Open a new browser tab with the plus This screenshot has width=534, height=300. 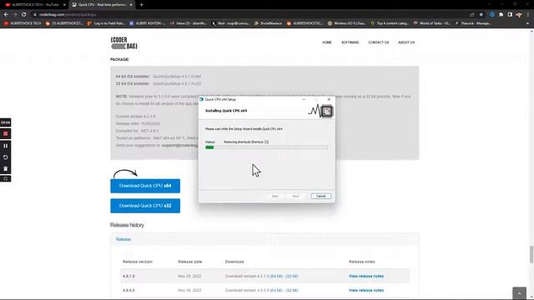[141, 5]
